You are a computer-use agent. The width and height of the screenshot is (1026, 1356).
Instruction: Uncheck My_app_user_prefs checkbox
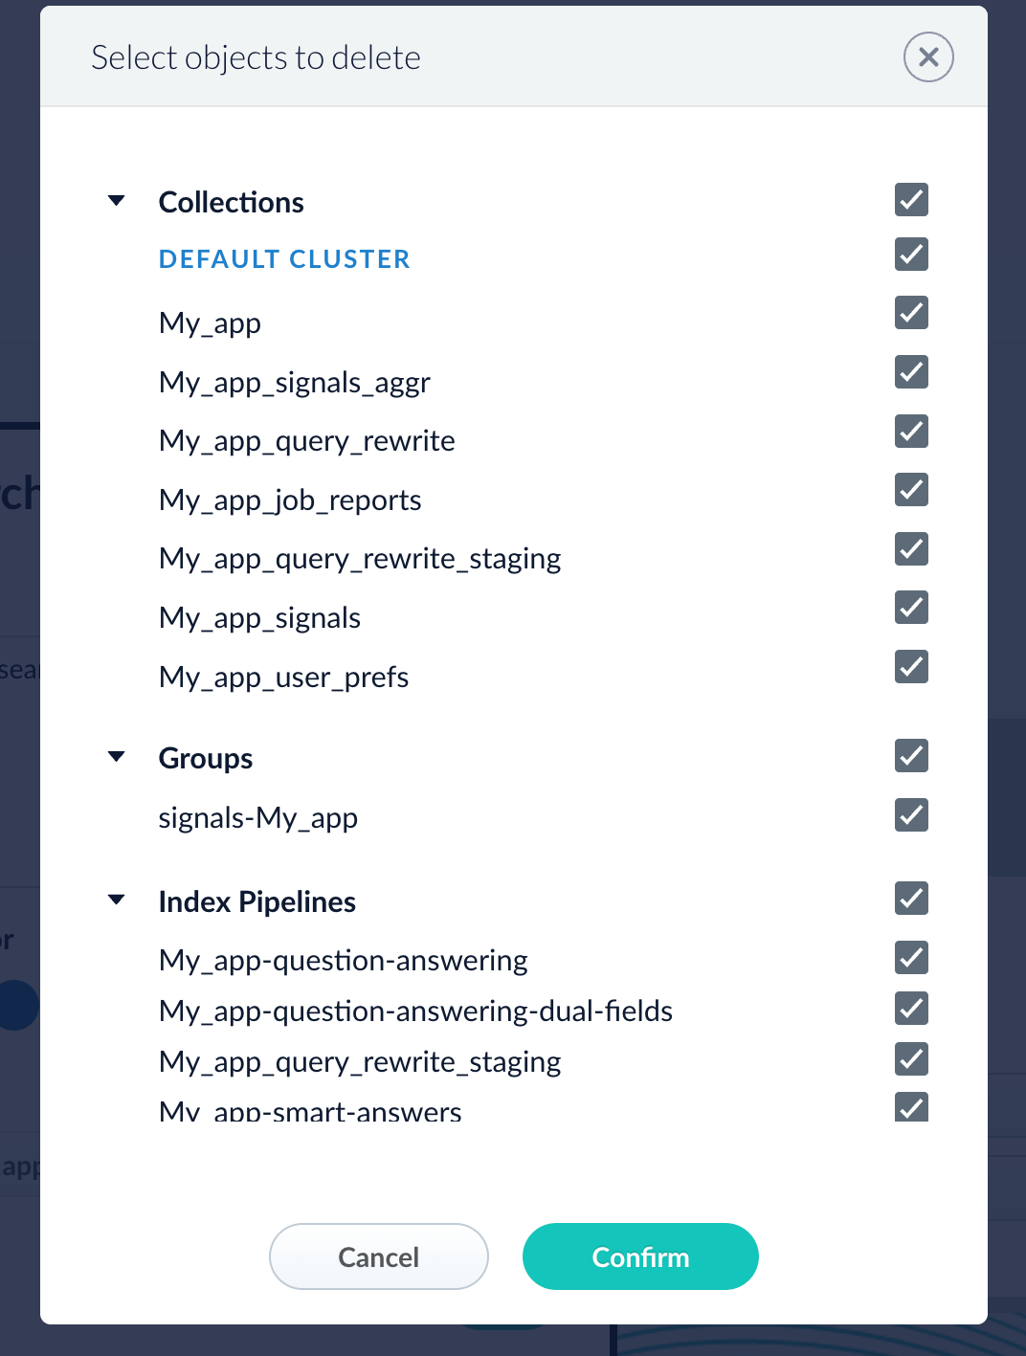point(911,667)
